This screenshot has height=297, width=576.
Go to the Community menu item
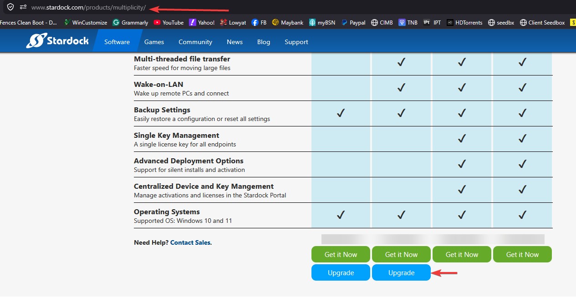[195, 42]
